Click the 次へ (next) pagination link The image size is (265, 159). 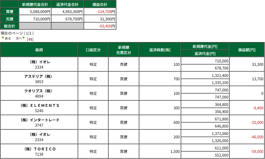tap(19, 38)
